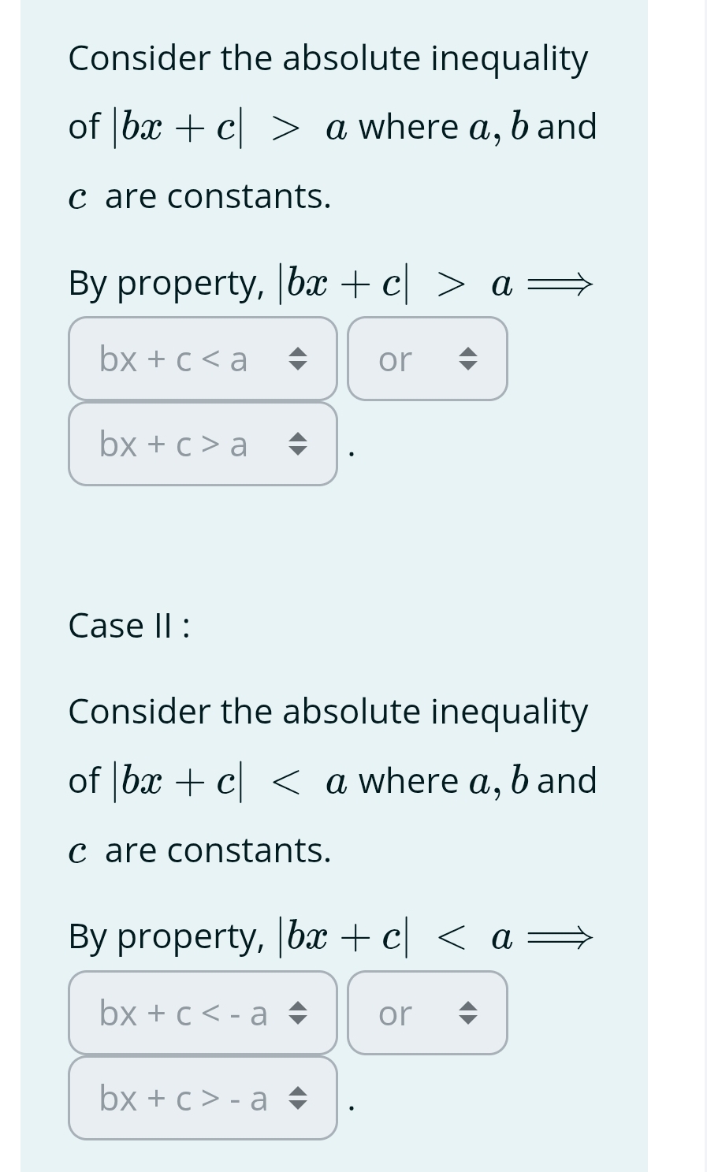Click the sort-arrows icon beside first 'or' box
Image resolution: width=707 pixels, height=1172 pixels.
tap(468, 359)
